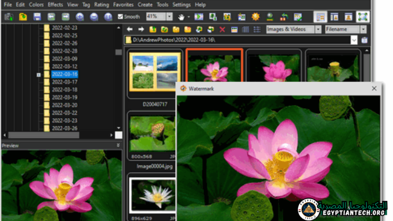Open the Create menu
The width and height of the screenshot is (393, 221).
tap(145, 5)
